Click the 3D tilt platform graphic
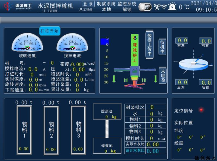 tap(194, 63)
